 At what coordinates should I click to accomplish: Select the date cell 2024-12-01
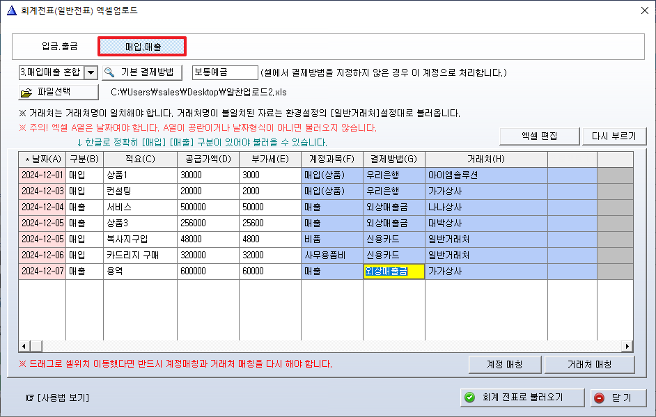[42, 175]
